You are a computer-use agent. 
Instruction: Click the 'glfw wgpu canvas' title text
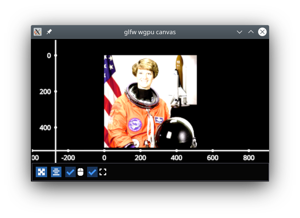(150, 32)
